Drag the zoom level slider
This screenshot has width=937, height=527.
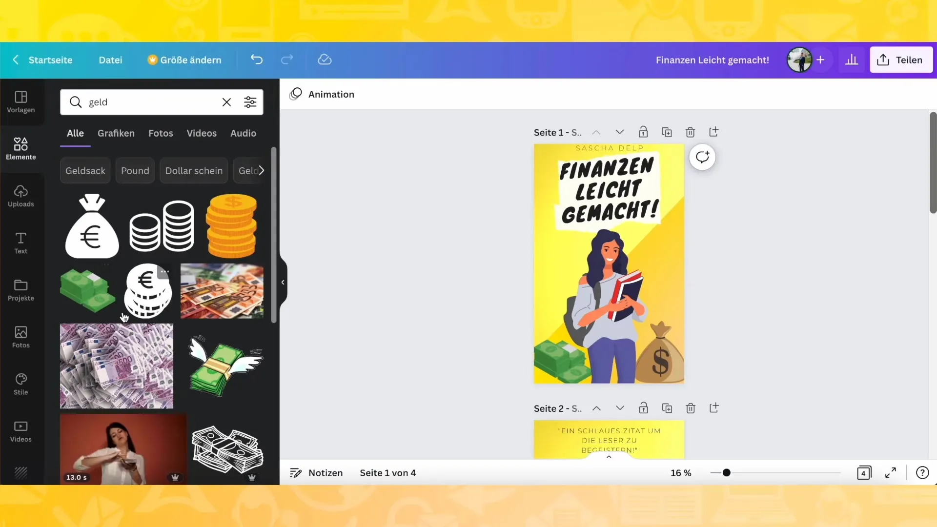click(x=726, y=472)
